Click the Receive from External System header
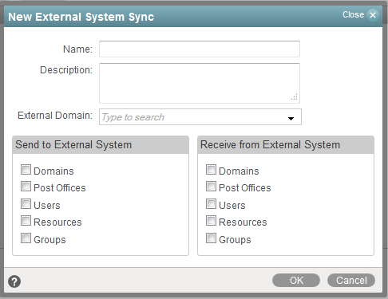388x299 pixels. pos(286,145)
